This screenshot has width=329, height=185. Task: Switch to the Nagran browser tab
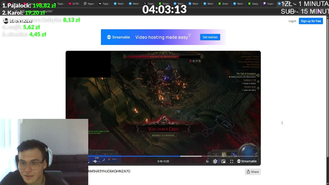pyautogui.click(x=89, y=4)
